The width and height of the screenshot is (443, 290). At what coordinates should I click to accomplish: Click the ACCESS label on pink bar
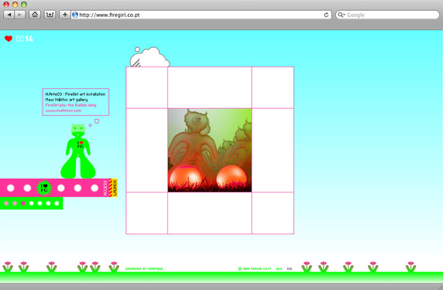(x=105, y=188)
